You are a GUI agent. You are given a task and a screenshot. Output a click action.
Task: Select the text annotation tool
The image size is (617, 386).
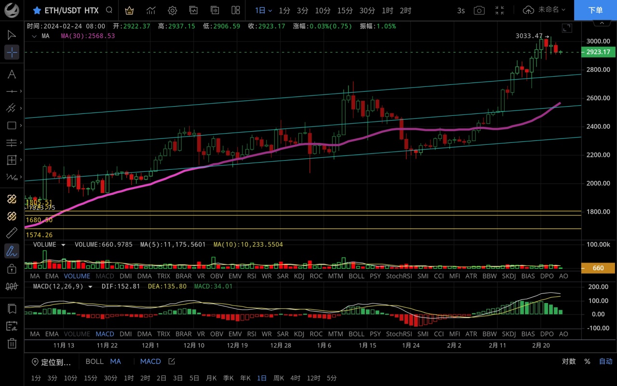tap(12, 74)
